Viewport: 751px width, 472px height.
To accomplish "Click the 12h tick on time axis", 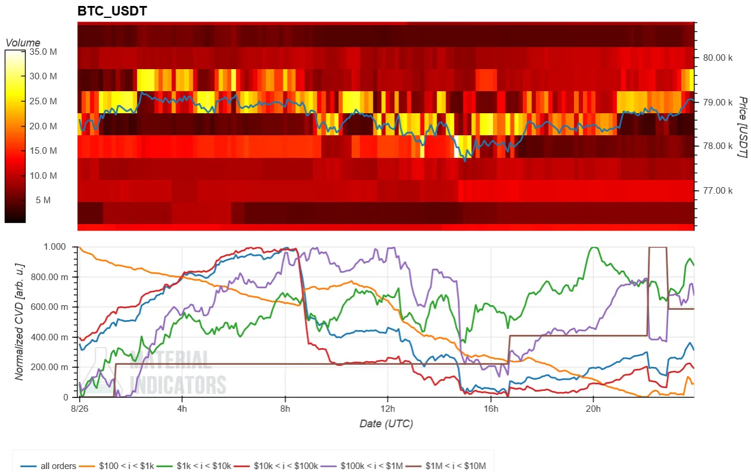I will [388, 408].
